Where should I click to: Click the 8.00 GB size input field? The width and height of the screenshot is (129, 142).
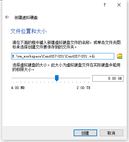[x=108, y=78]
